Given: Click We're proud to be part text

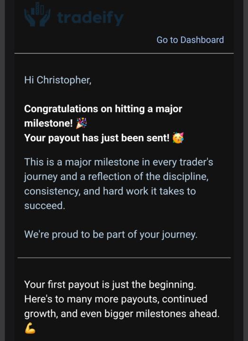Looking at the screenshot, I should (x=111, y=234).
